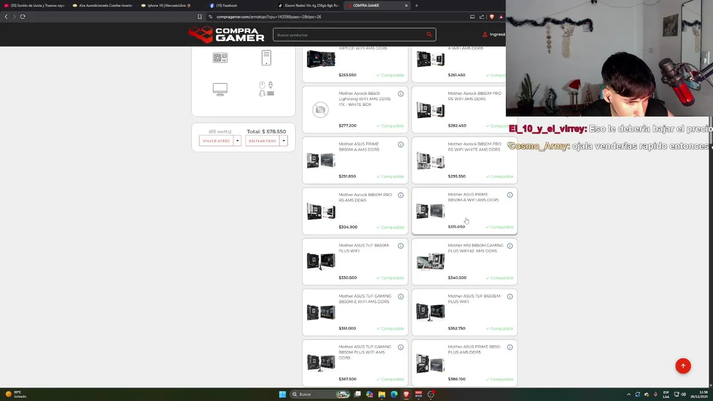Select Mother Asrock B850M PRO RS WIFI WHITE title
The height and width of the screenshot is (401, 713).
pyautogui.click(x=475, y=146)
